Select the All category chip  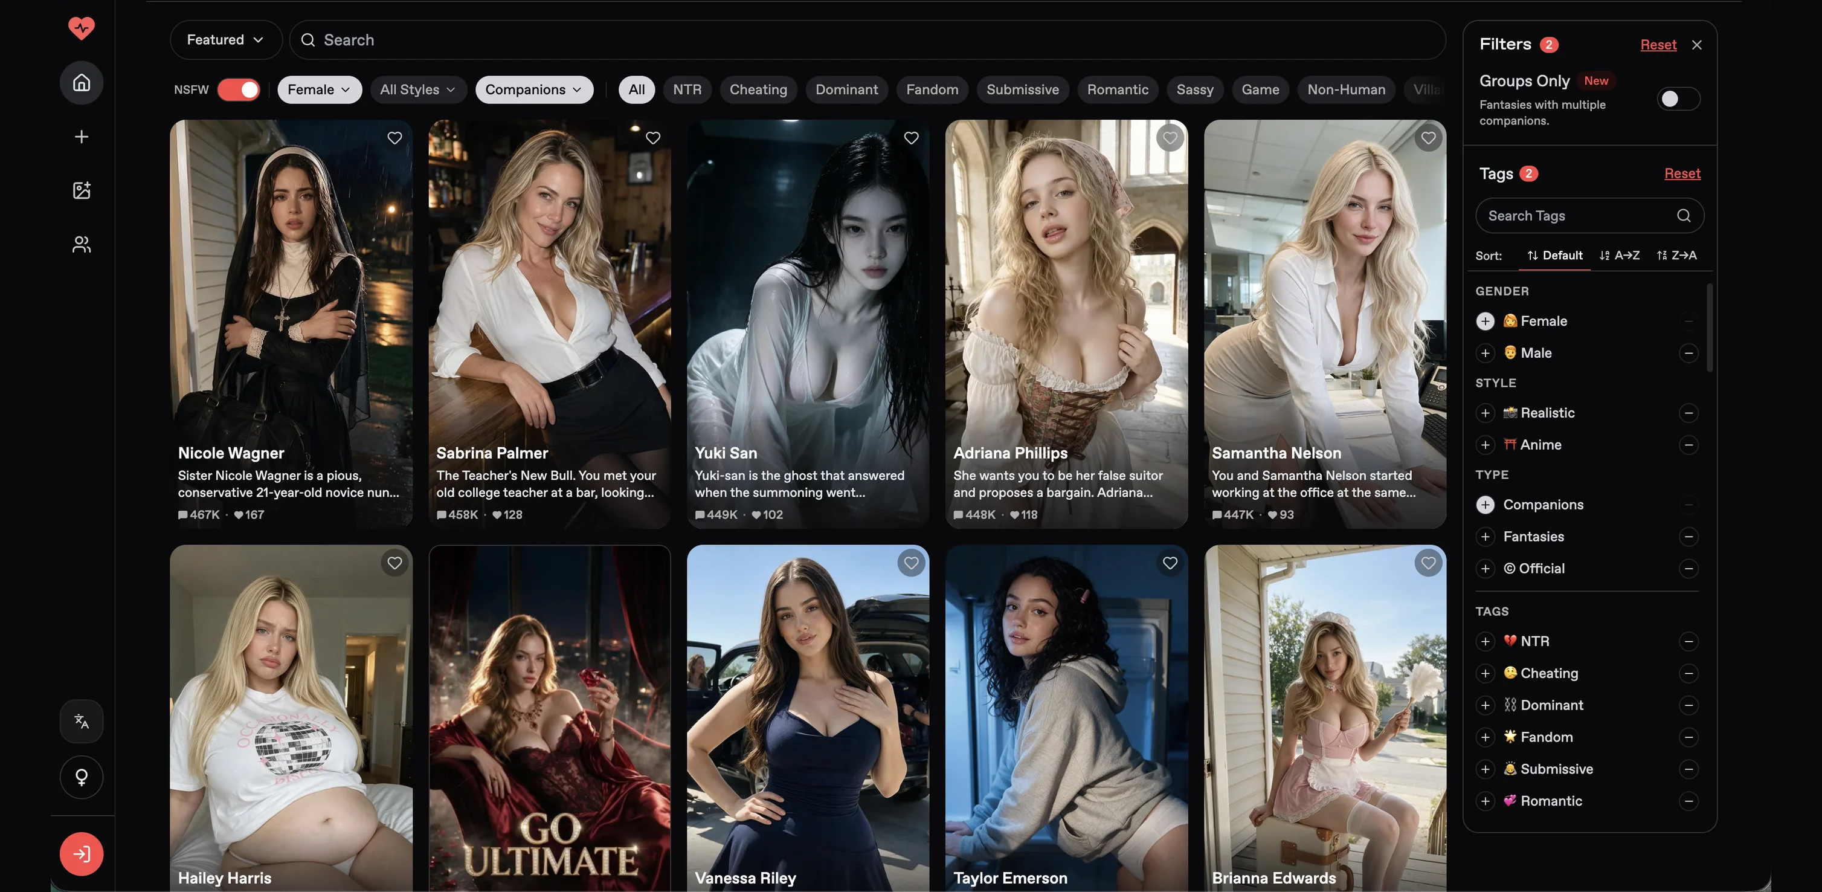pyautogui.click(x=637, y=90)
